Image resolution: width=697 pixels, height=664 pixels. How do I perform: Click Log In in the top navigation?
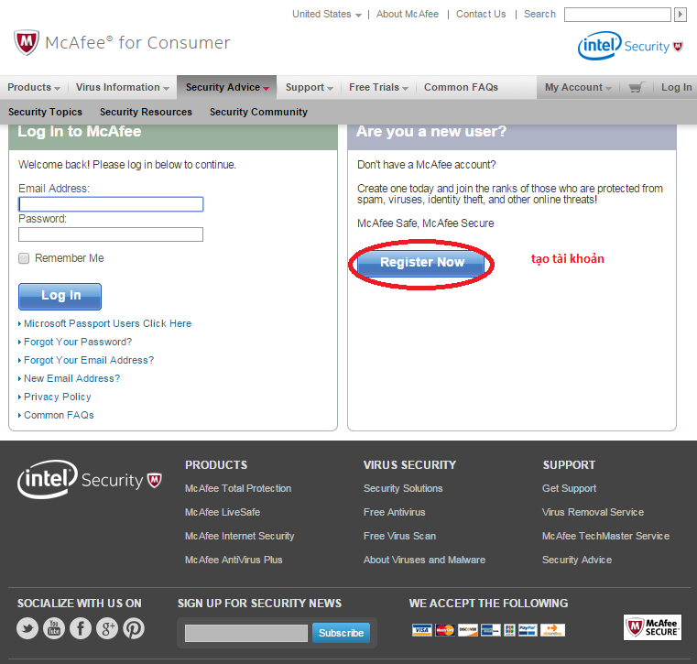coord(676,87)
